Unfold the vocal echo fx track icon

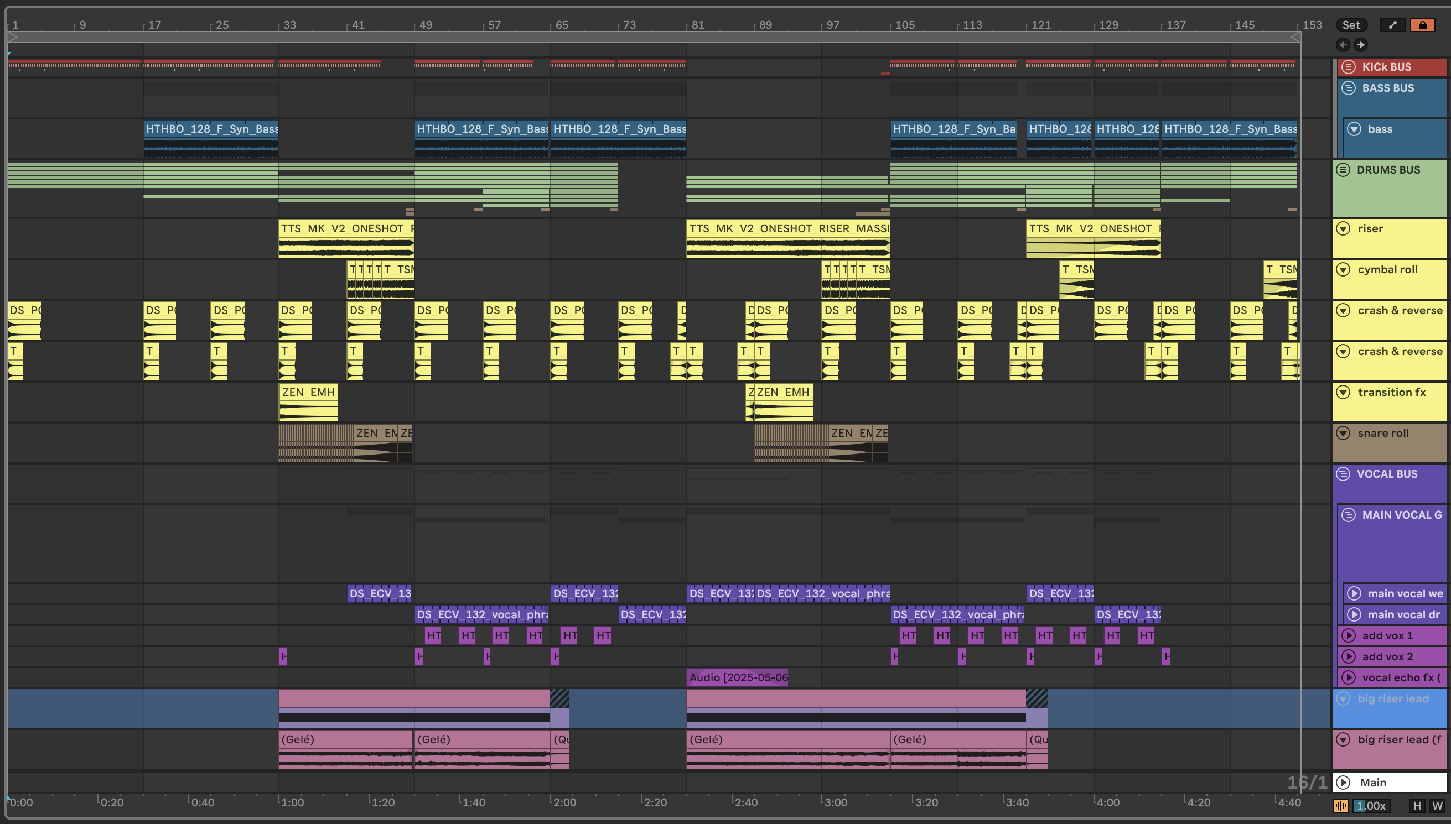(1349, 677)
